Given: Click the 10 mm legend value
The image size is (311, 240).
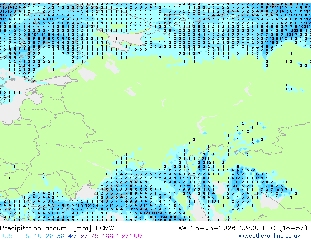Looking at the screenshot, I should point(38,236).
